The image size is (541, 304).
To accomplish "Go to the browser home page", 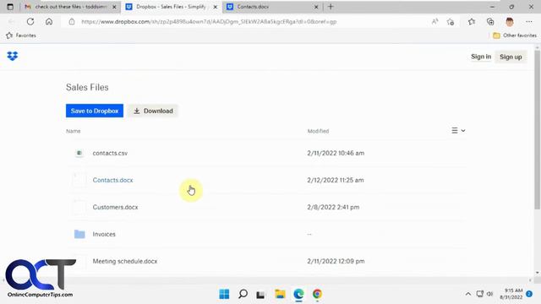I will click(x=49, y=22).
